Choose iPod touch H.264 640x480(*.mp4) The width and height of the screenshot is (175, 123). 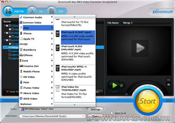[x=75, y=55]
